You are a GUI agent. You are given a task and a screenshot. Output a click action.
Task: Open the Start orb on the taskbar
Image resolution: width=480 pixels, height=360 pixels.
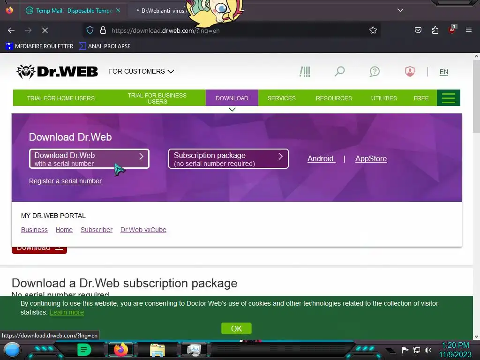pos(12,350)
